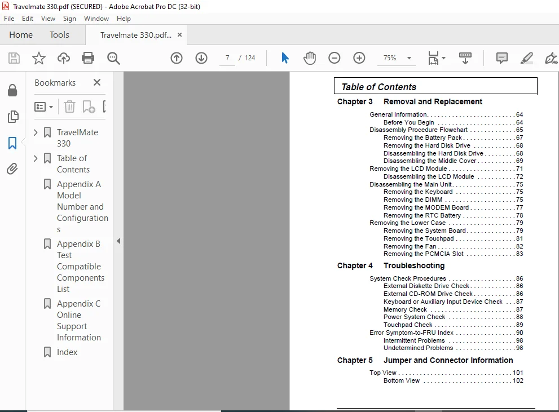Open Appendix A Model Number bookmark
Image resolution: width=559 pixels, height=412 pixels.
[x=82, y=206]
